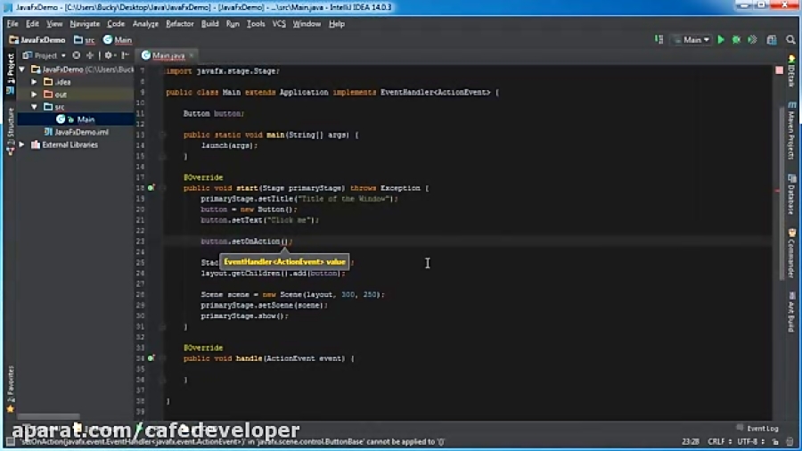
Task: Click inside setOnAction parentheses on line 23
Action: (285, 242)
